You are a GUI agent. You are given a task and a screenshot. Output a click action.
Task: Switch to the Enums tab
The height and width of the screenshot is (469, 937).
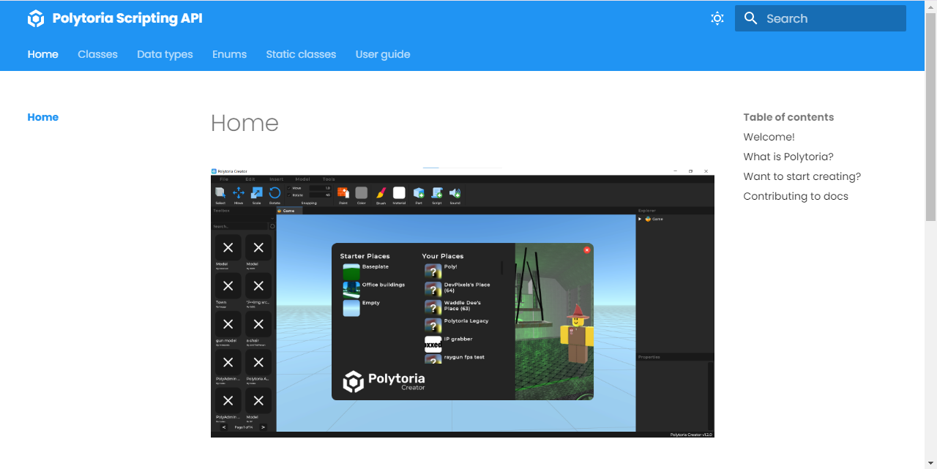coord(229,54)
